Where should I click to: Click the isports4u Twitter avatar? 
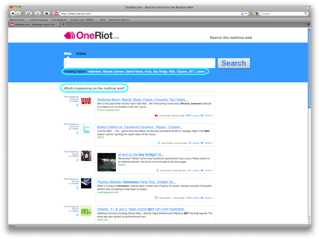click(86, 128)
